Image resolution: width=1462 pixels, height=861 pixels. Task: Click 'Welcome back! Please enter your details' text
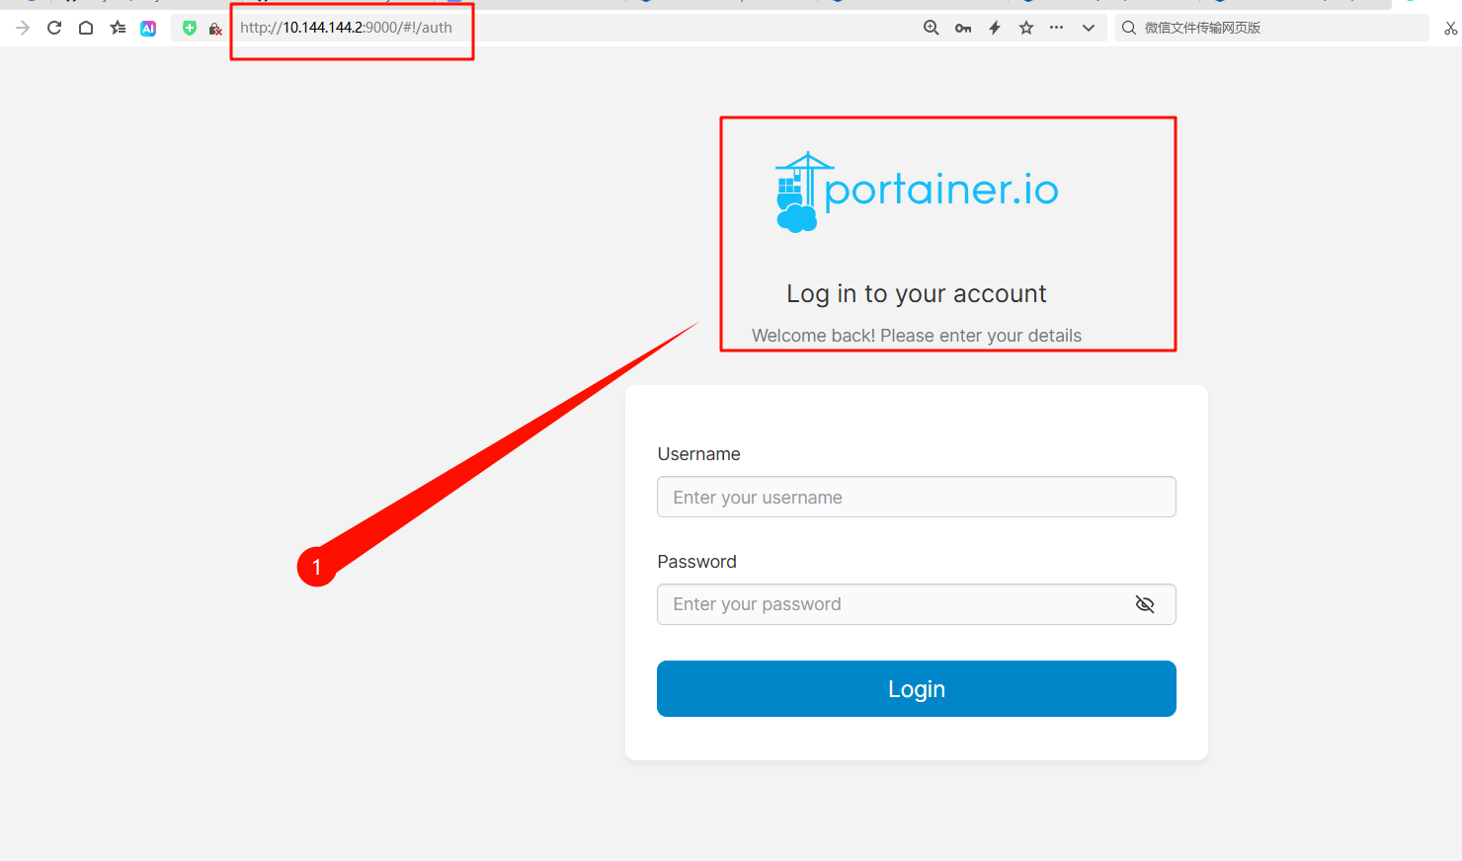point(917,336)
